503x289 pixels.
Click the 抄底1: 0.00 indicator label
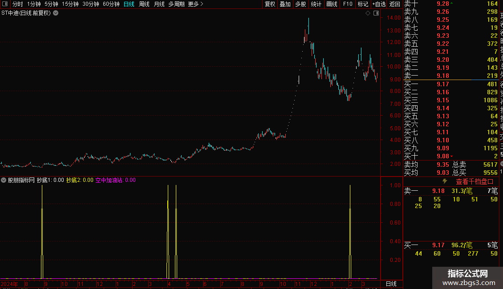50,180
